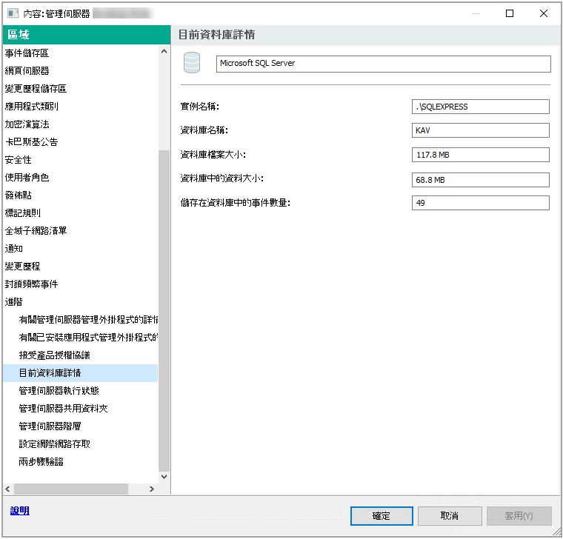Select the 加密演算法 section
The height and width of the screenshot is (539, 563).
(27, 124)
